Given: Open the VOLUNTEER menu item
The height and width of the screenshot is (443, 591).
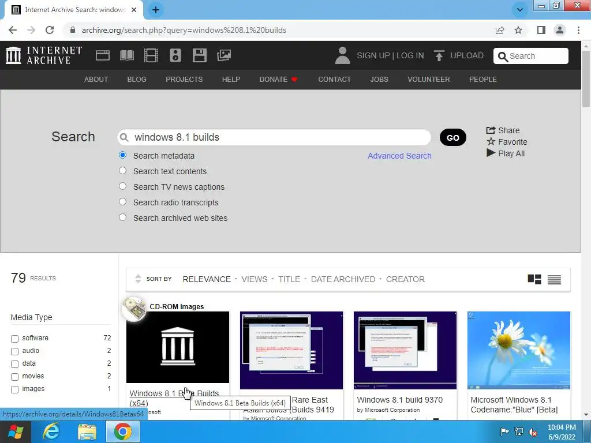Looking at the screenshot, I should click(x=429, y=80).
